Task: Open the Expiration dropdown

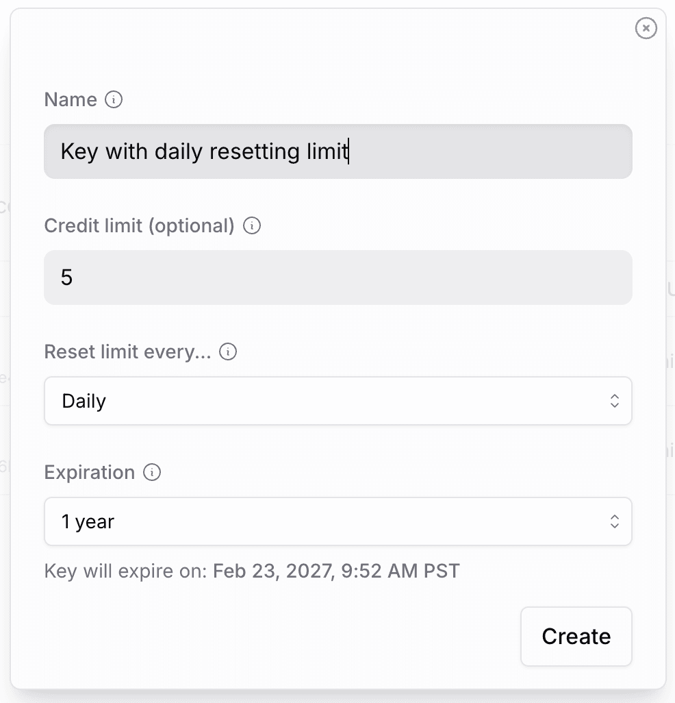Action: click(x=338, y=521)
